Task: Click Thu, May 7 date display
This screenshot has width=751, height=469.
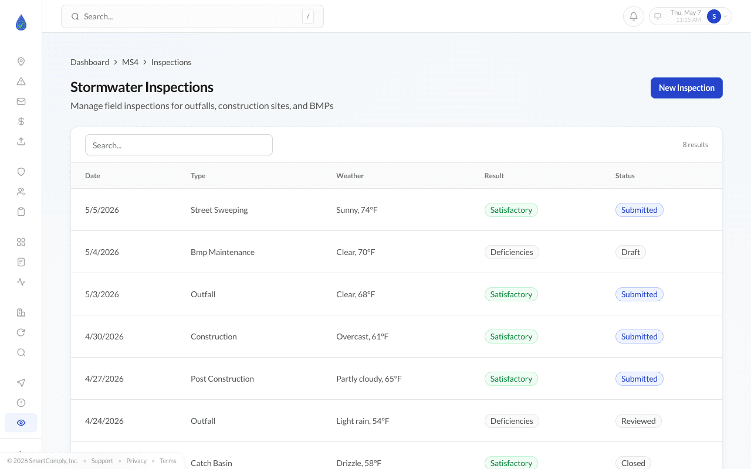Action: 686,12
